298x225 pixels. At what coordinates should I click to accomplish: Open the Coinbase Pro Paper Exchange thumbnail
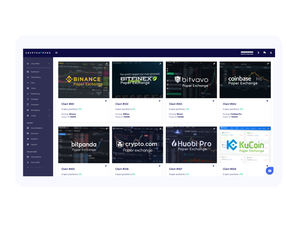pyautogui.click(x=245, y=80)
